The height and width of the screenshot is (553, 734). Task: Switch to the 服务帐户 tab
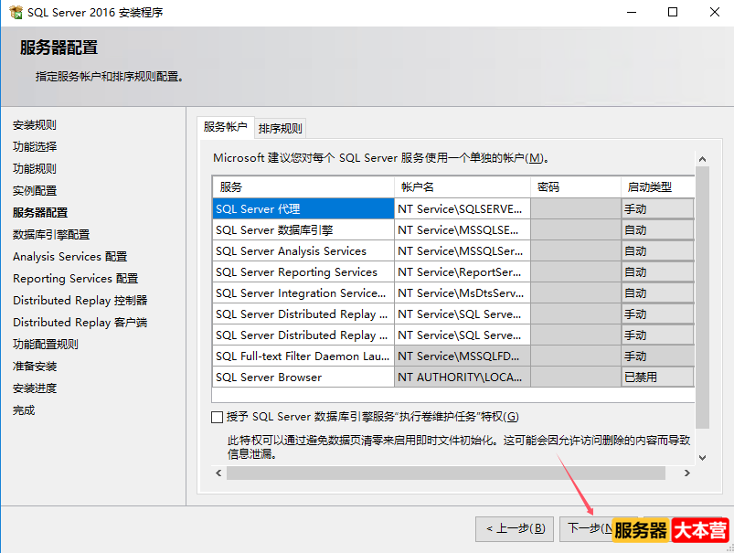pyautogui.click(x=224, y=129)
